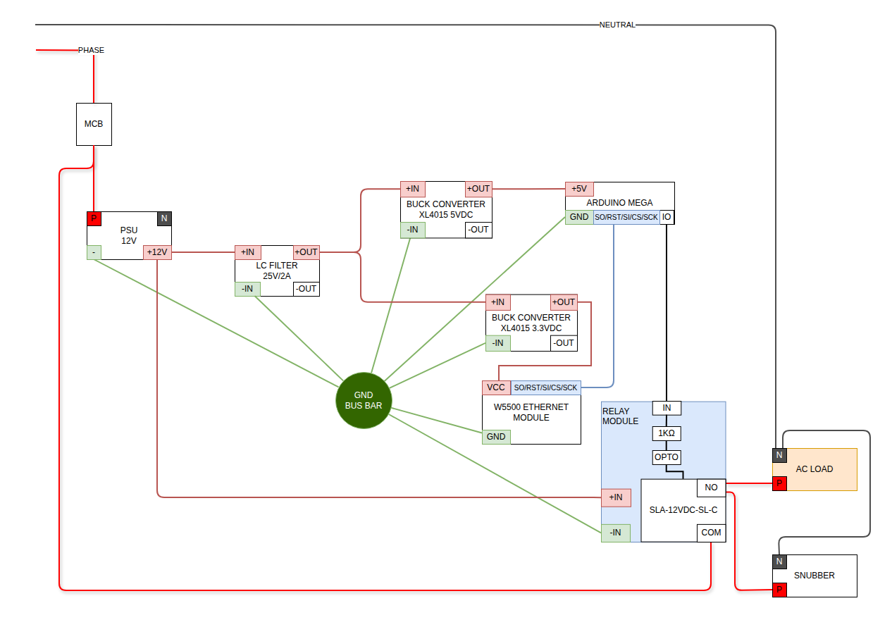Screen dimensions: 892x639
Task: Select the BUCK CONVERTER XL4015 5VDC
Action: (x=445, y=209)
